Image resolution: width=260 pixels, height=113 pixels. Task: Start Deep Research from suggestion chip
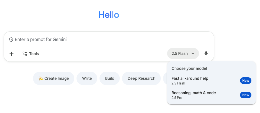tap(141, 78)
